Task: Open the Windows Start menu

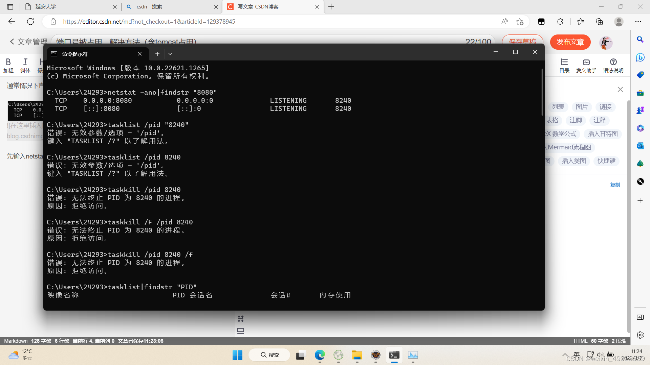Action: point(237,355)
